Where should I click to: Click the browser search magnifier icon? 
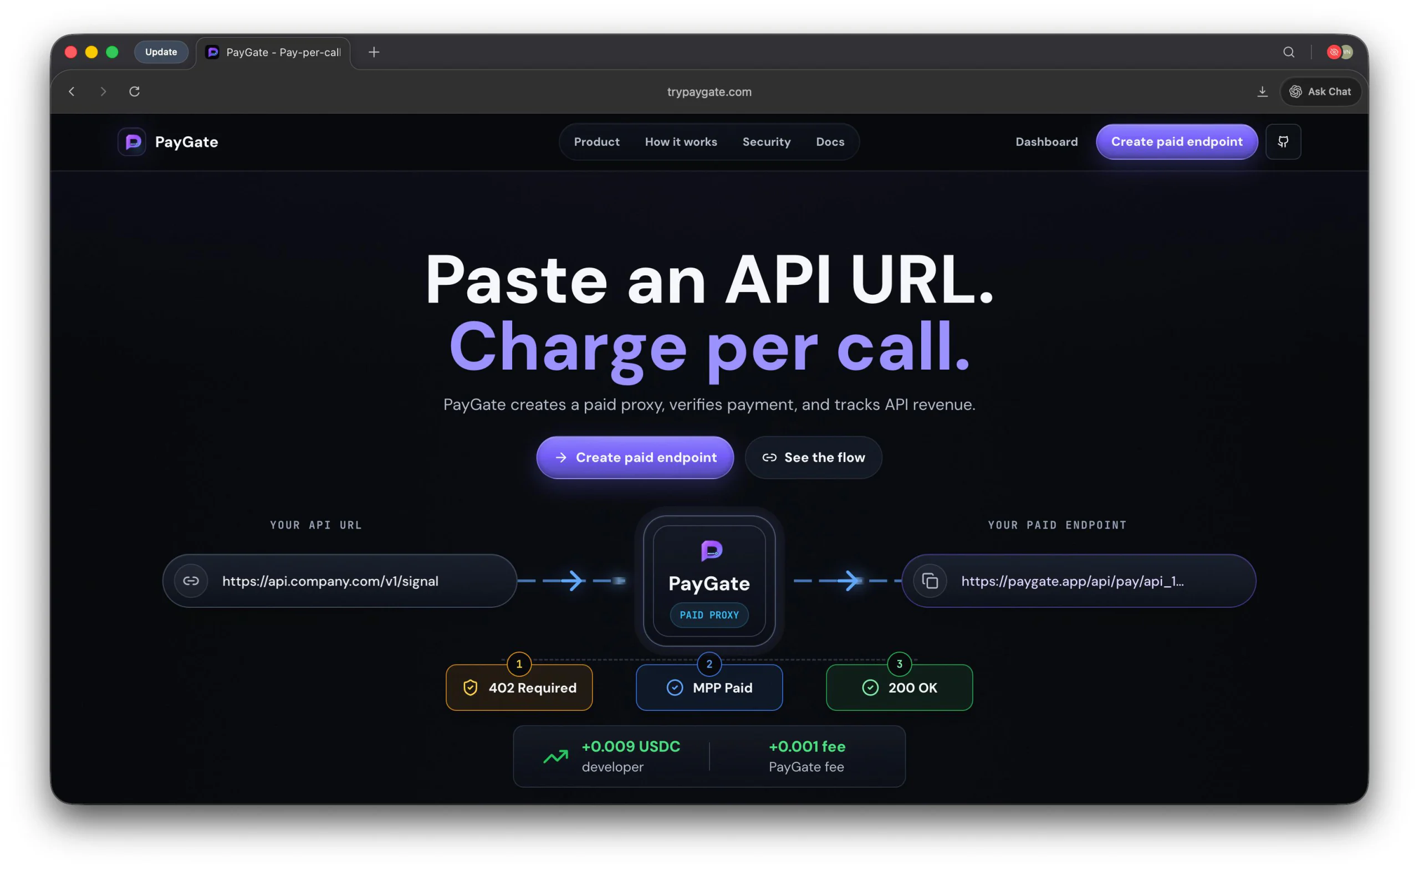(x=1288, y=53)
